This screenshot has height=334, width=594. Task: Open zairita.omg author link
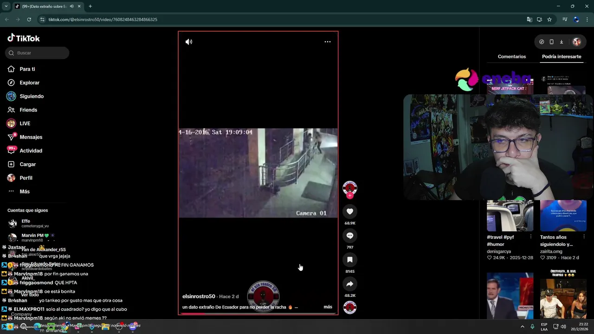coord(551,251)
